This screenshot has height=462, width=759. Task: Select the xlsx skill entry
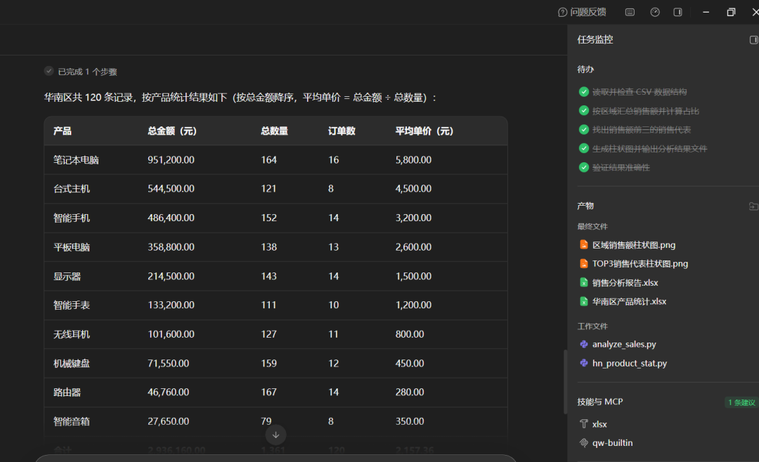click(599, 424)
